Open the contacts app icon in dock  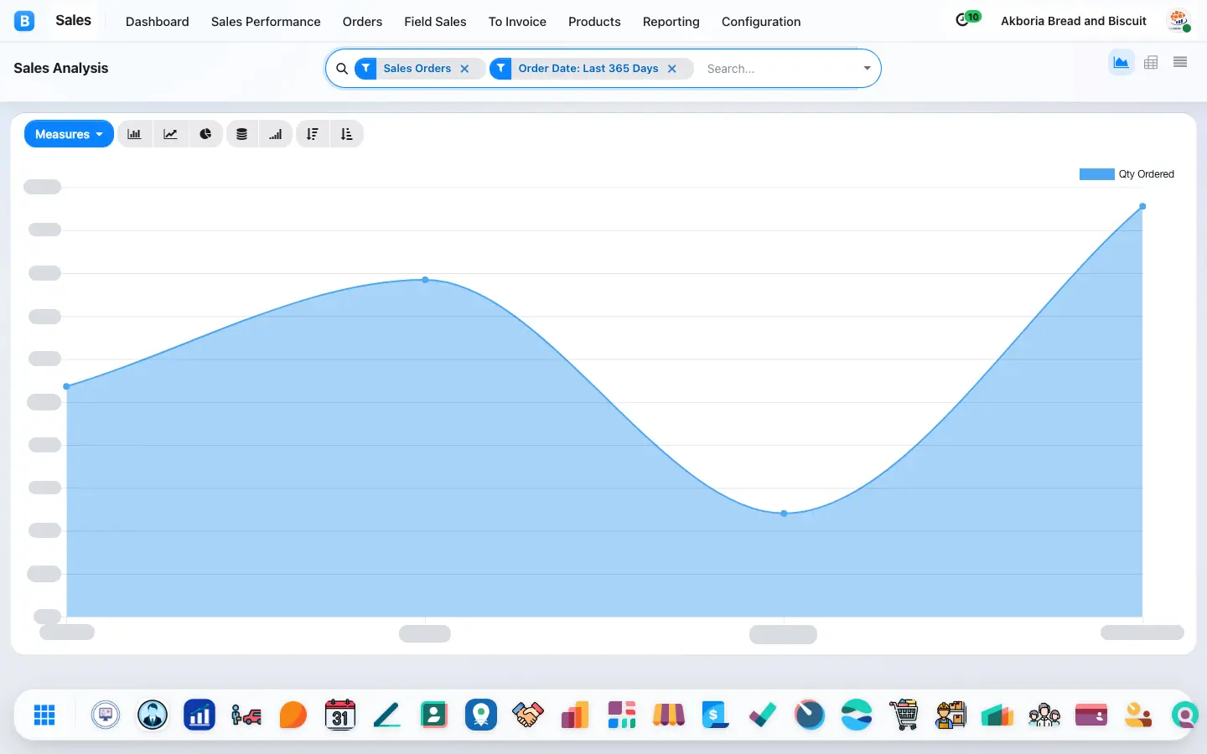(x=434, y=715)
